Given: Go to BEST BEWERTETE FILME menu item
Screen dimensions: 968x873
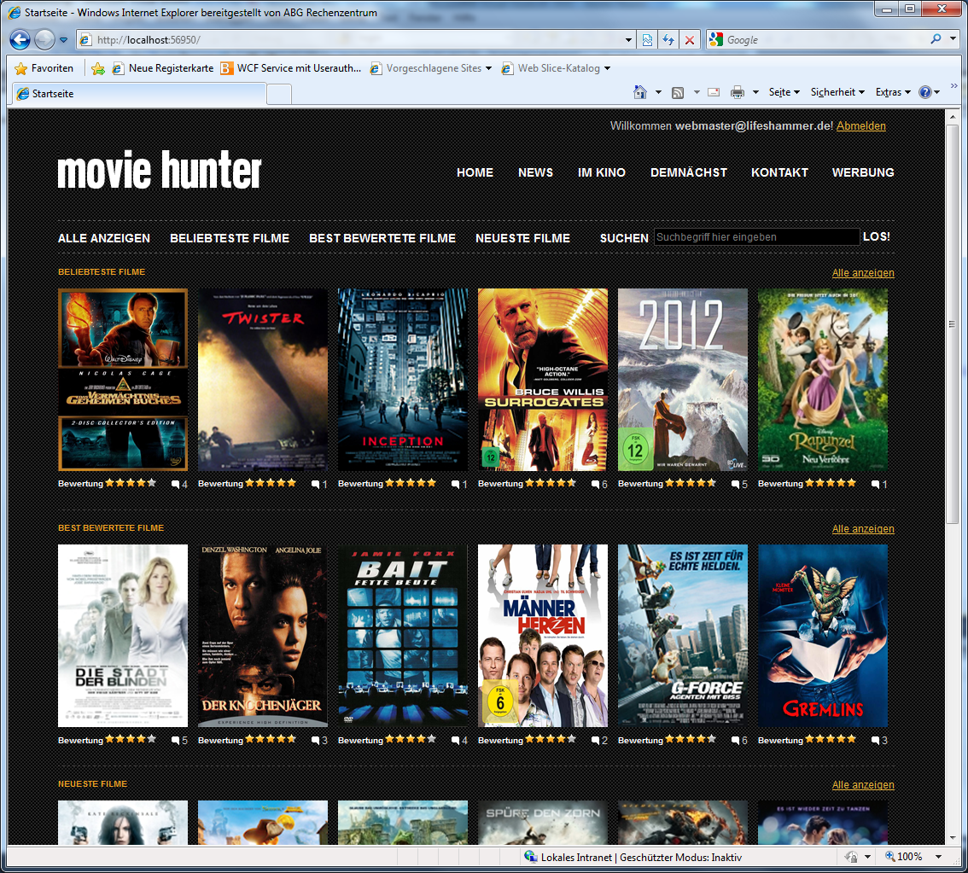Looking at the screenshot, I should tap(382, 238).
